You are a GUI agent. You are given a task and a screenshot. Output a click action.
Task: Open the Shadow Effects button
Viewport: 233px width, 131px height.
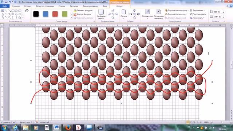click(x=101, y=14)
